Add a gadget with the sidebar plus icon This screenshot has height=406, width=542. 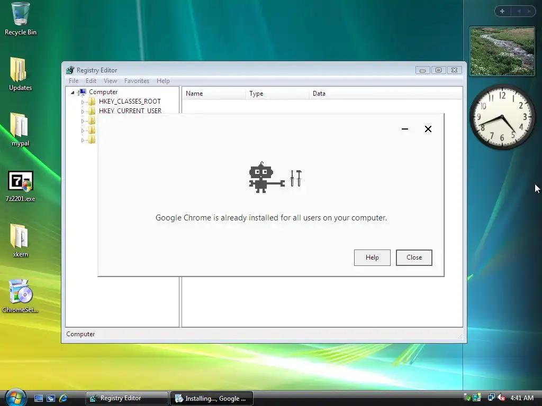[502, 12]
